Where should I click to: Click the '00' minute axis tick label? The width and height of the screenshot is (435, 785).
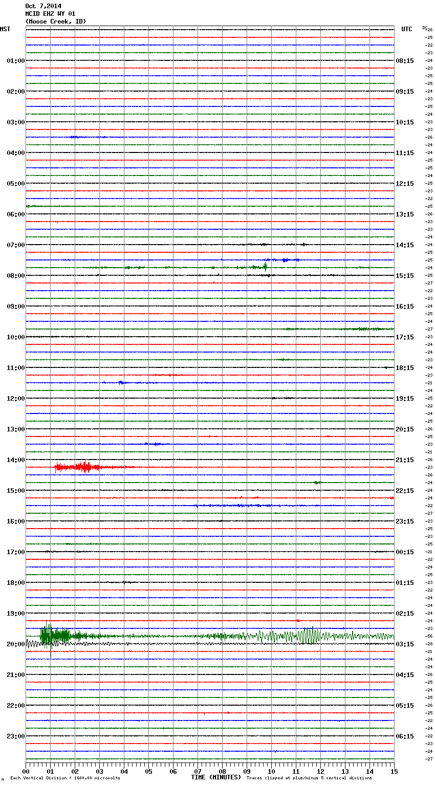(26, 772)
